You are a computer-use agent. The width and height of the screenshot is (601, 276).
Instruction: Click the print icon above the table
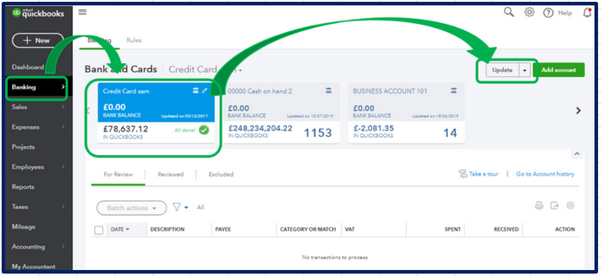540,206
